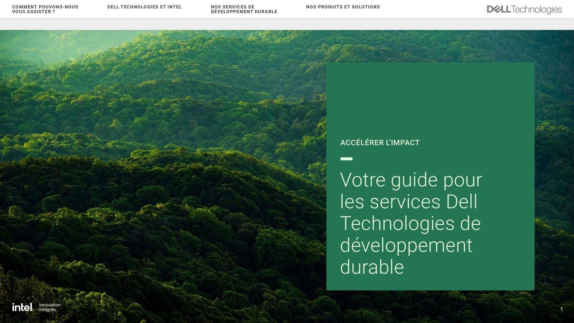Click 'Votre guide pour' title line
This screenshot has height=323, width=574.
coord(411,180)
